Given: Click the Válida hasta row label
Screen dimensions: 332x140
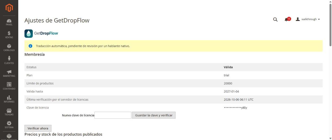Looking at the screenshot, I should (x=35, y=91).
